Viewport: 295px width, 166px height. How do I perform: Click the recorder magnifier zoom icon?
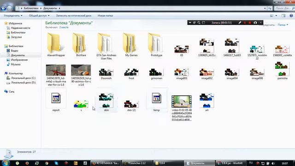coord(199,23)
